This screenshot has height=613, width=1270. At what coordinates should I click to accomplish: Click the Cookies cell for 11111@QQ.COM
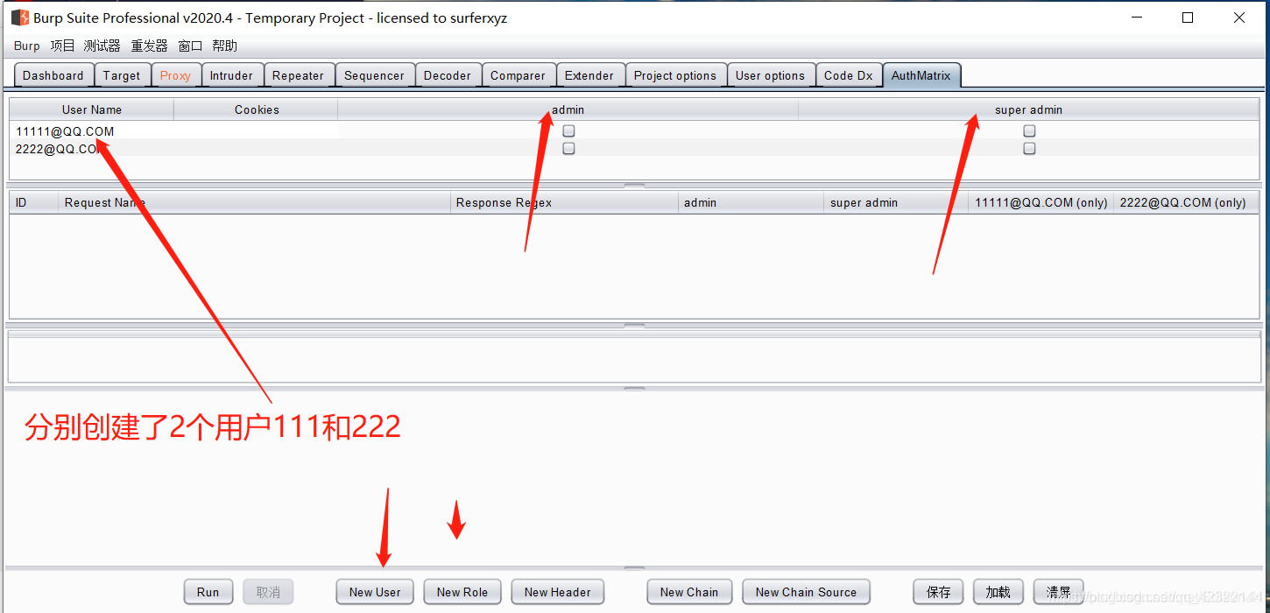(x=257, y=130)
